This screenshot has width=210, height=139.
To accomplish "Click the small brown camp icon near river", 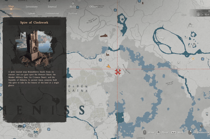I will (x=107, y=55).
